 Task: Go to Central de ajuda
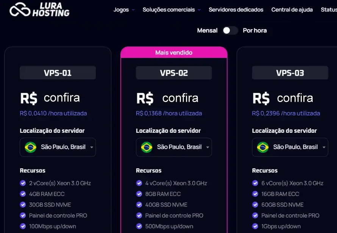pyautogui.click(x=292, y=10)
